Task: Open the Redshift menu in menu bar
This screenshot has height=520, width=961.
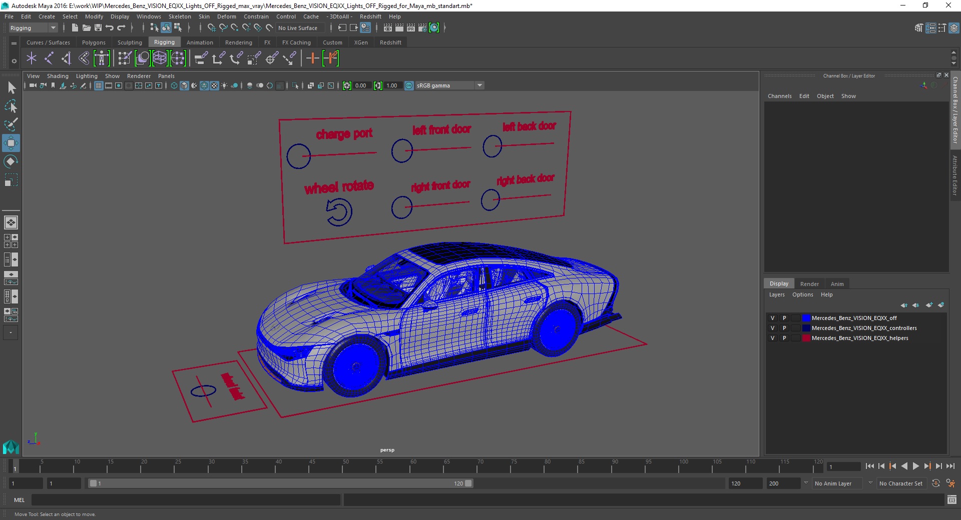Action: pyautogui.click(x=370, y=16)
